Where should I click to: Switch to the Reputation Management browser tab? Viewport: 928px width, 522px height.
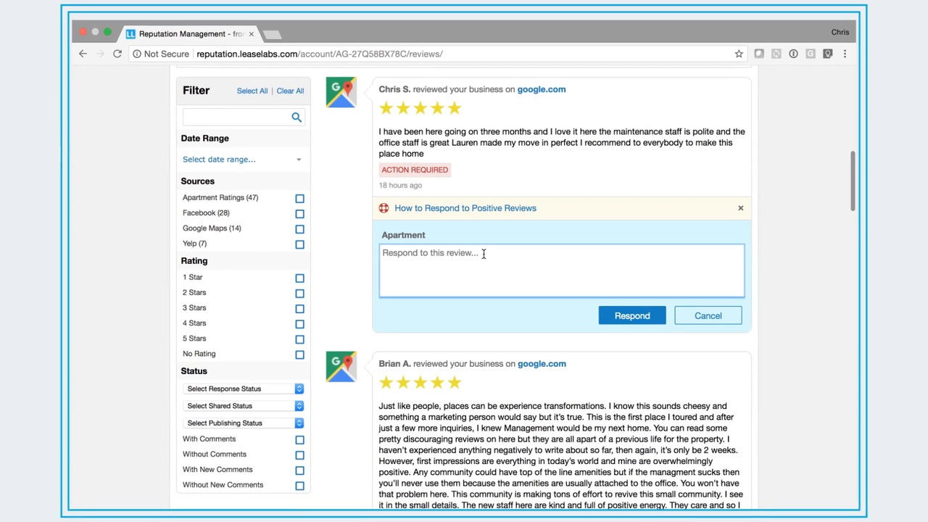click(185, 33)
